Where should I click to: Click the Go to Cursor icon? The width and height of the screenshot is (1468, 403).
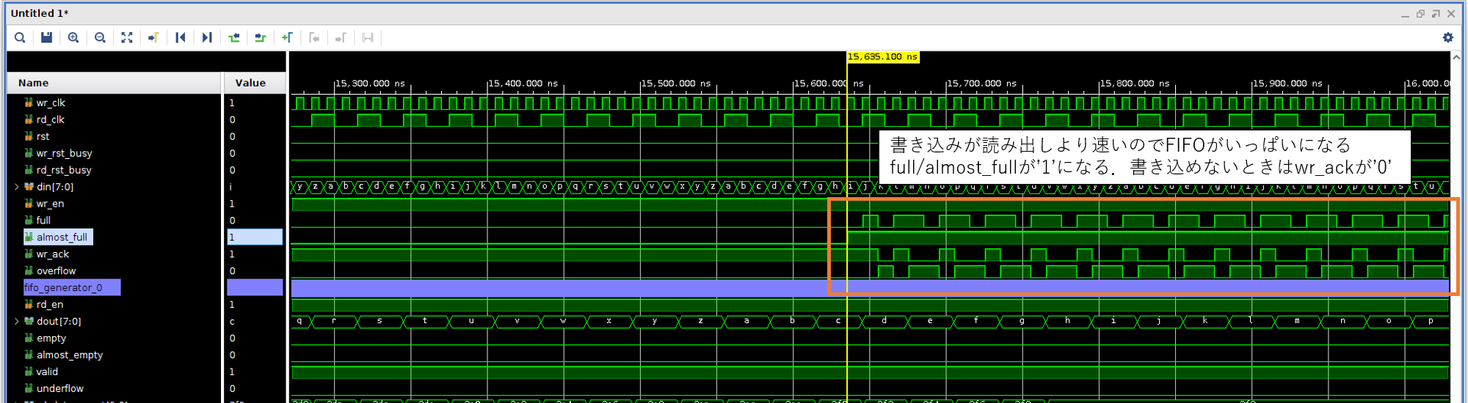click(x=153, y=37)
